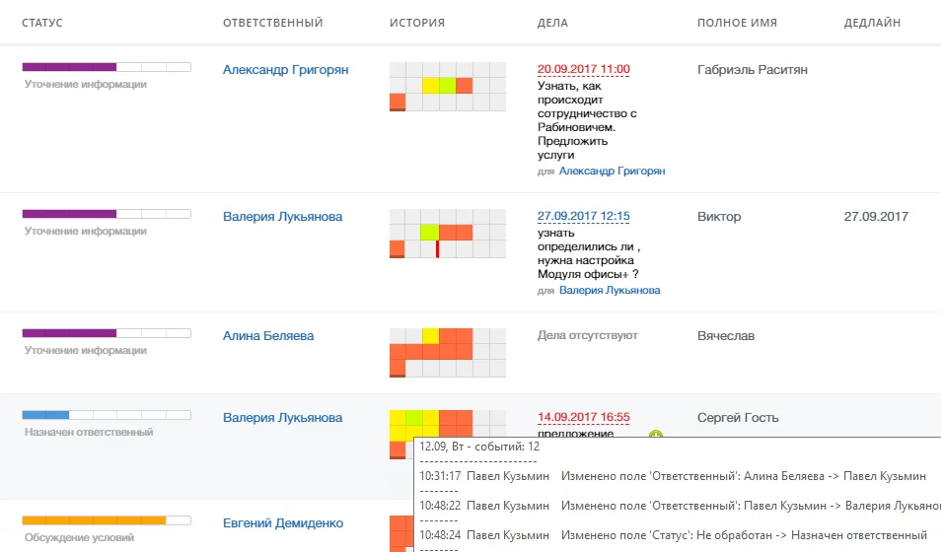Open the 20.09.2017 11:00 task date
This screenshot has height=552, width=941.
(x=583, y=69)
